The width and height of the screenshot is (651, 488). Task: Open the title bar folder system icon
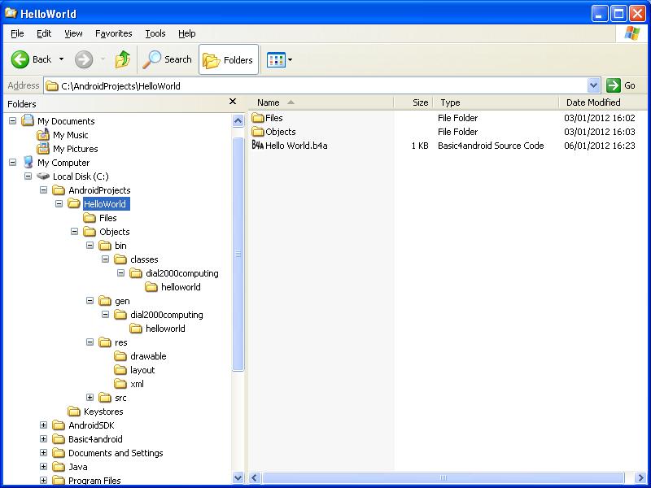click(11, 13)
